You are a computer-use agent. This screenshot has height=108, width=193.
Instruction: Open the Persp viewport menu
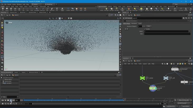(x=109, y=21)
